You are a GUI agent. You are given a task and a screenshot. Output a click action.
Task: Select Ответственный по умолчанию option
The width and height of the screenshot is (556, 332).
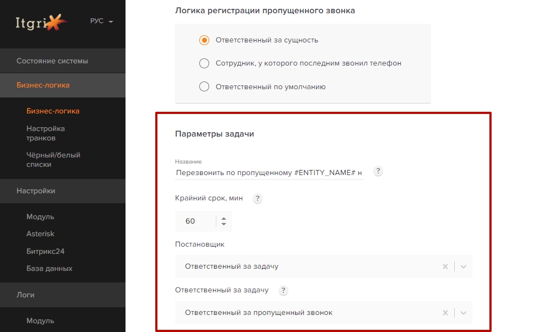coord(204,86)
